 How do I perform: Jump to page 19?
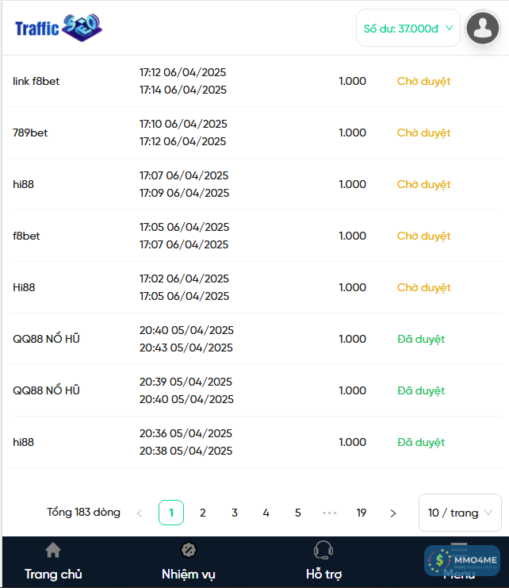(x=362, y=513)
